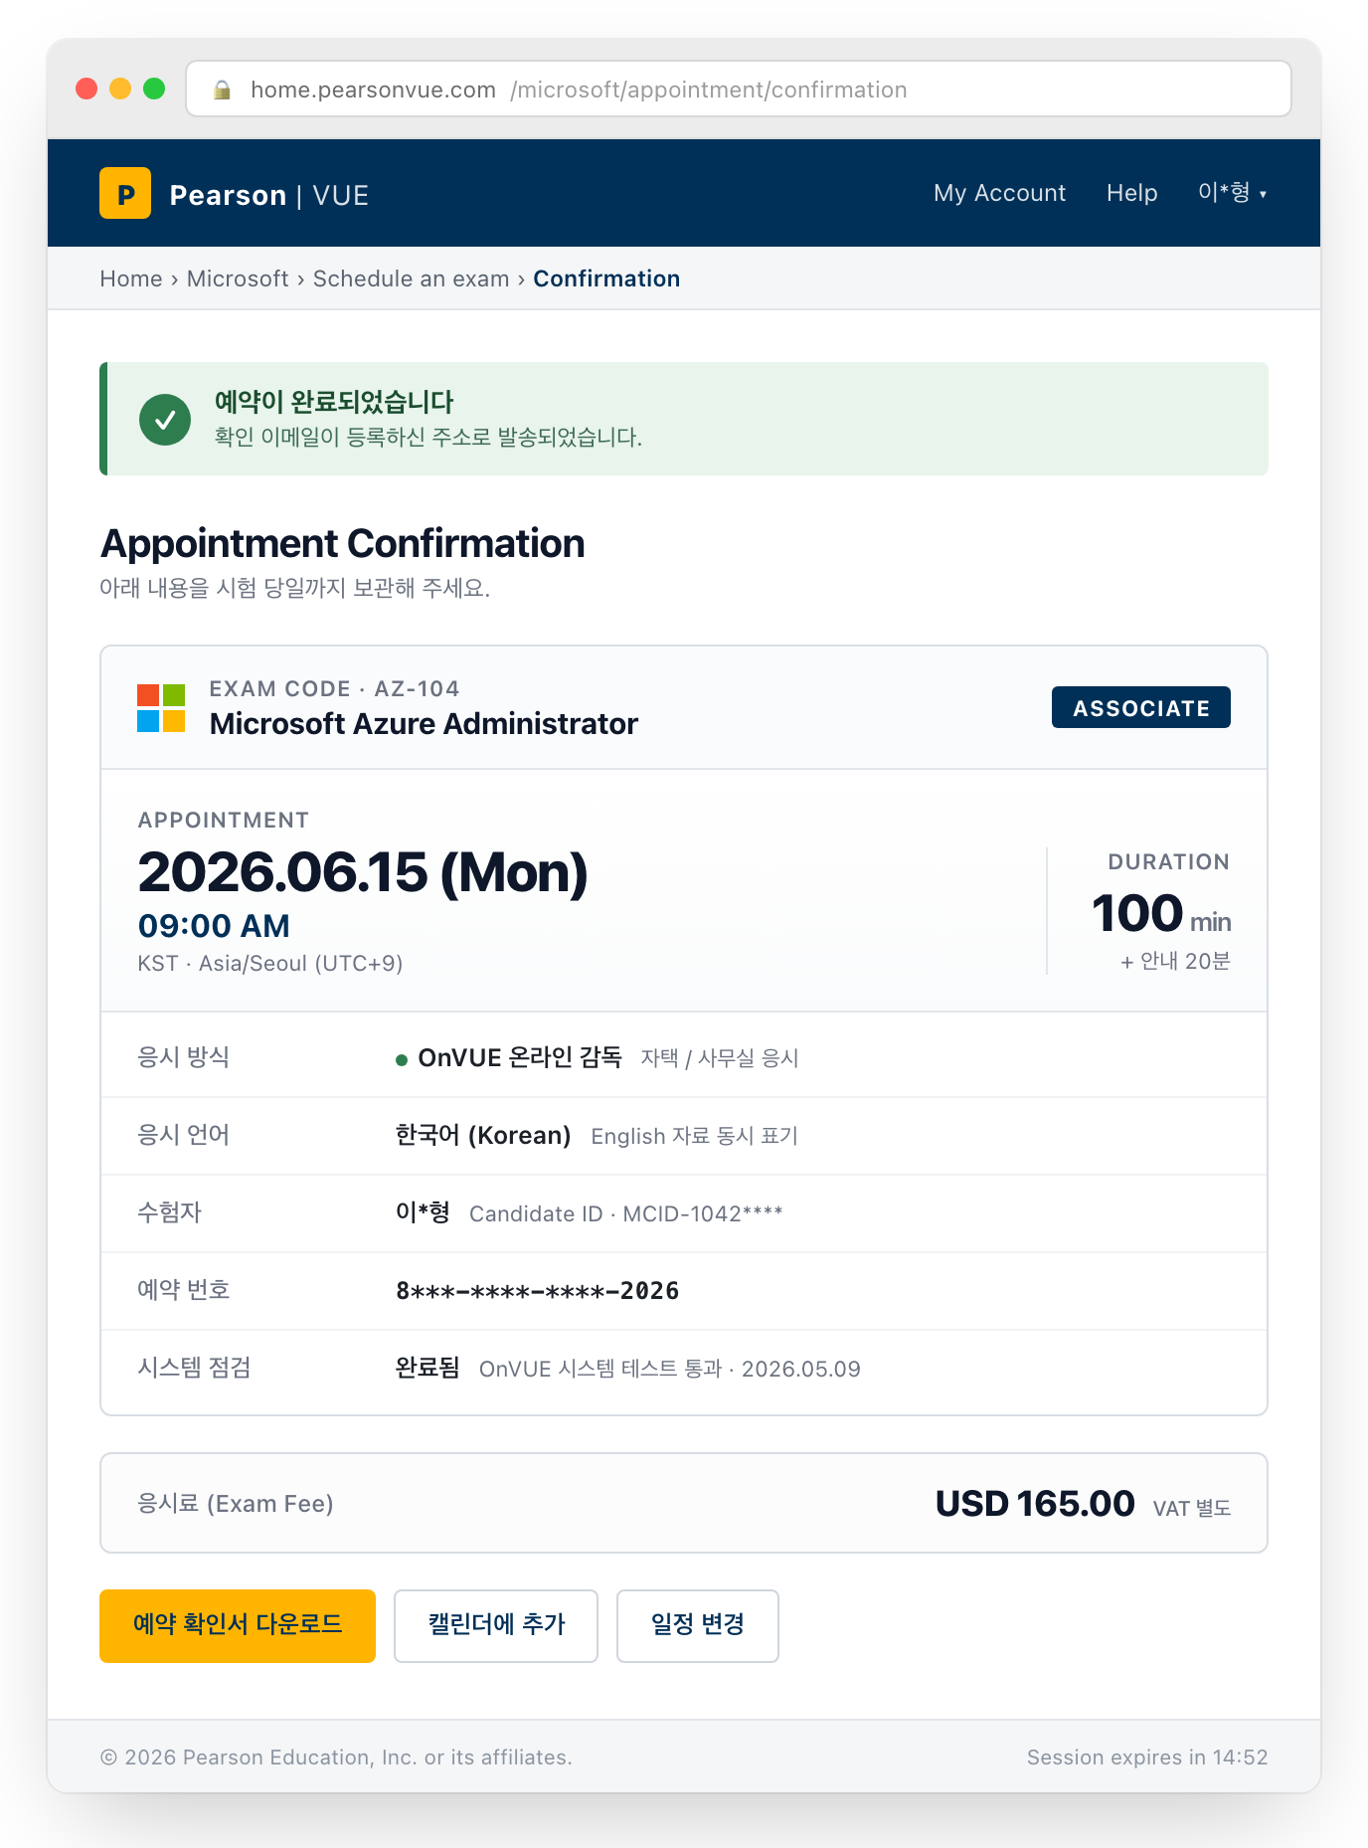Click the Confirmation breadcrumb

606,278
